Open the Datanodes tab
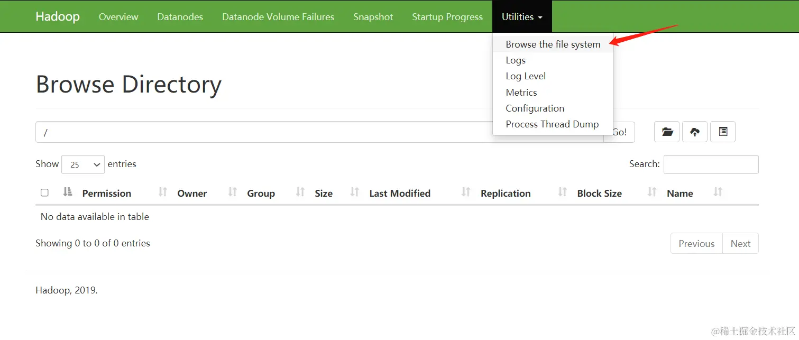This screenshot has height=340, width=799. click(180, 16)
